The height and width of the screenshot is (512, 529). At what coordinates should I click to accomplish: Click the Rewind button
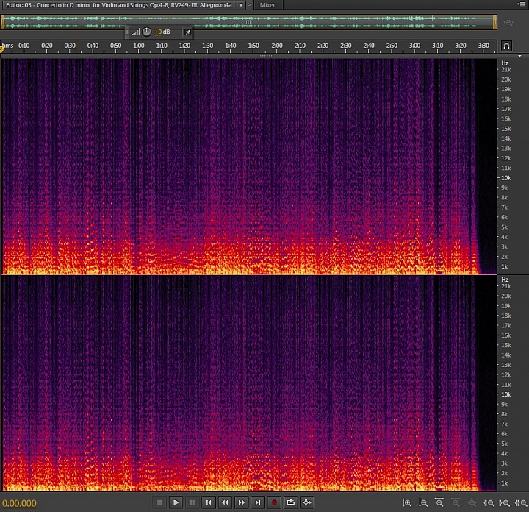coord(225,502)
